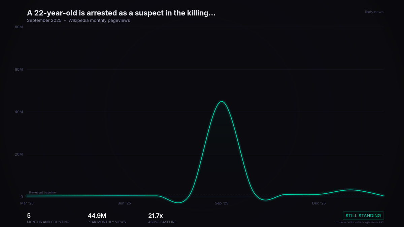Open the Source: Wikipedia Pageviews API link

coord(360,222)
